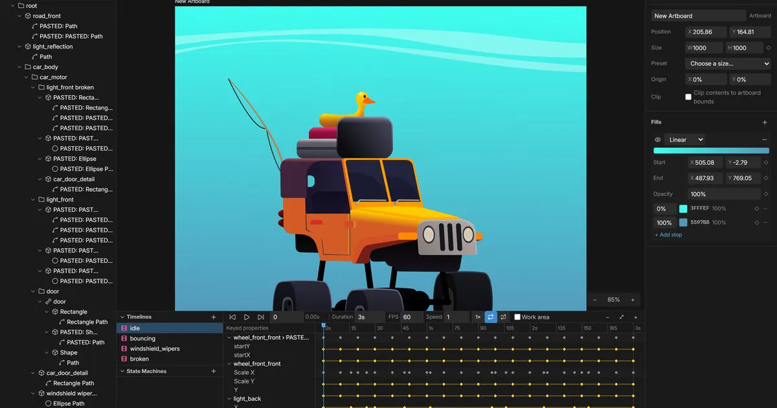Key the fill Opacity property diamond
Viewport: 777px width, 408px height.
coord(766,194)
